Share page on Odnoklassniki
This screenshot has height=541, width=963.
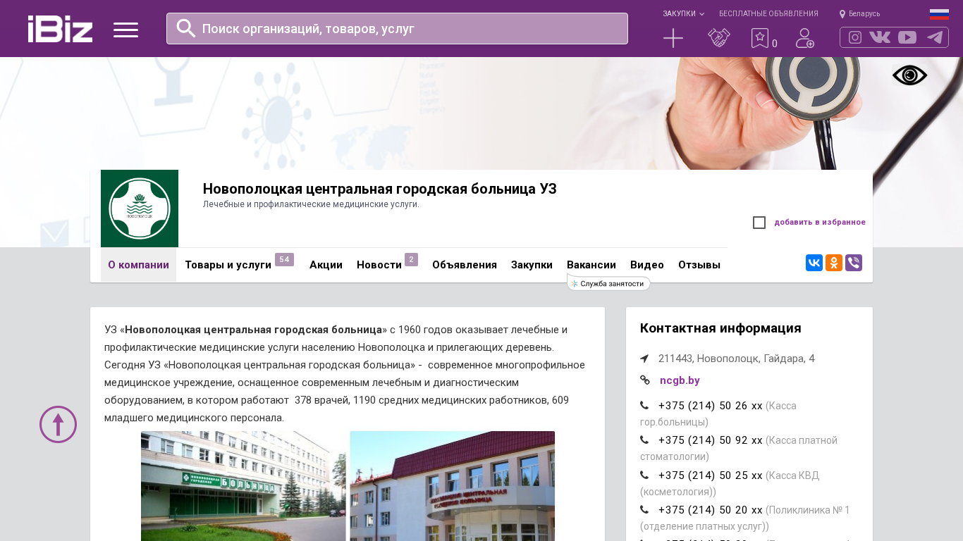(x=834, y=263)
